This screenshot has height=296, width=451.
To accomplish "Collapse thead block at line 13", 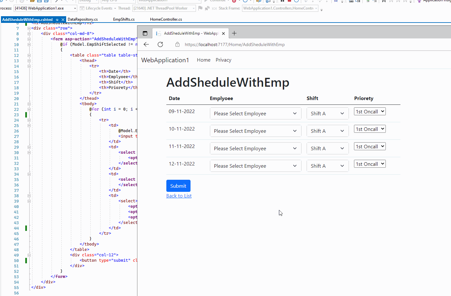I will point(29,61).
